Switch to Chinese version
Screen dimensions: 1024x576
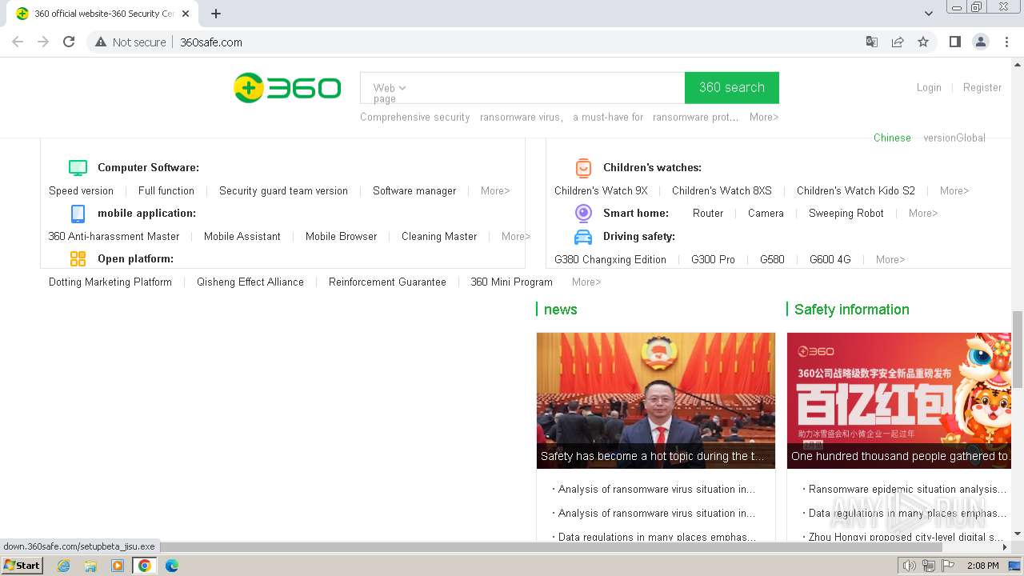(x=892, y=138)
